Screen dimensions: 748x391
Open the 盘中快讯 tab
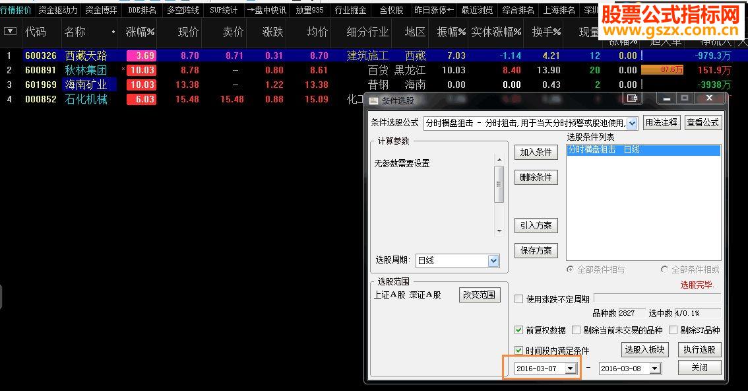(266, 10)
